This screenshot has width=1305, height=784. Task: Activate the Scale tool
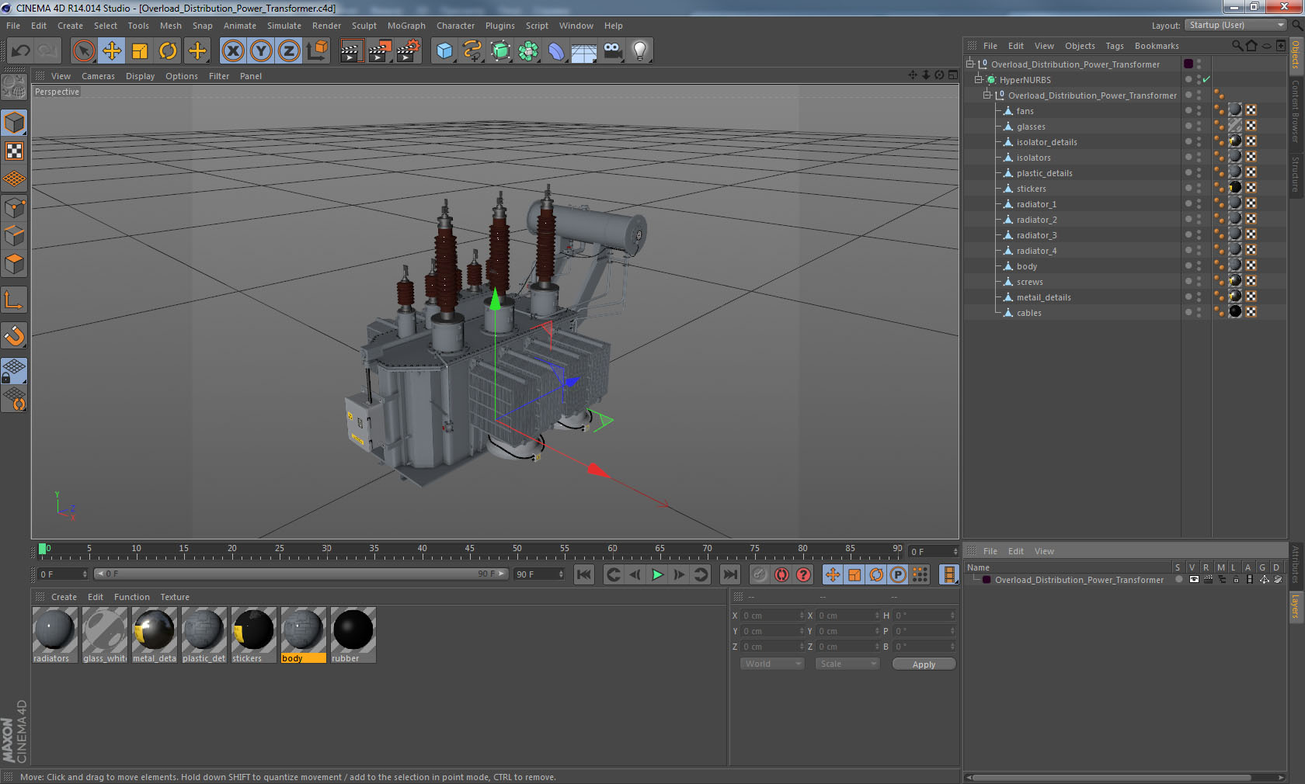[140, 51]
